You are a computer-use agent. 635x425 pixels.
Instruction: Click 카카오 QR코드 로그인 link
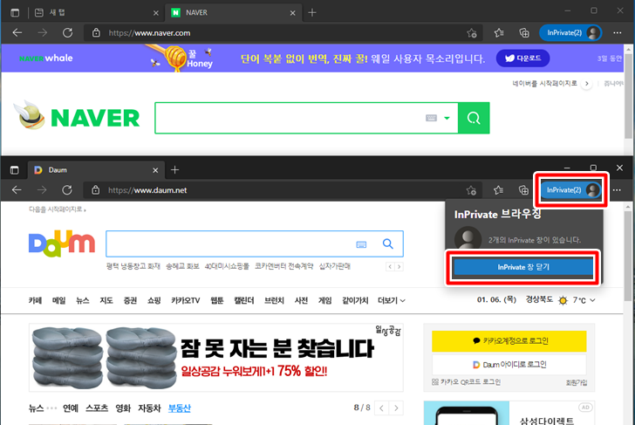tap(466, 382)
